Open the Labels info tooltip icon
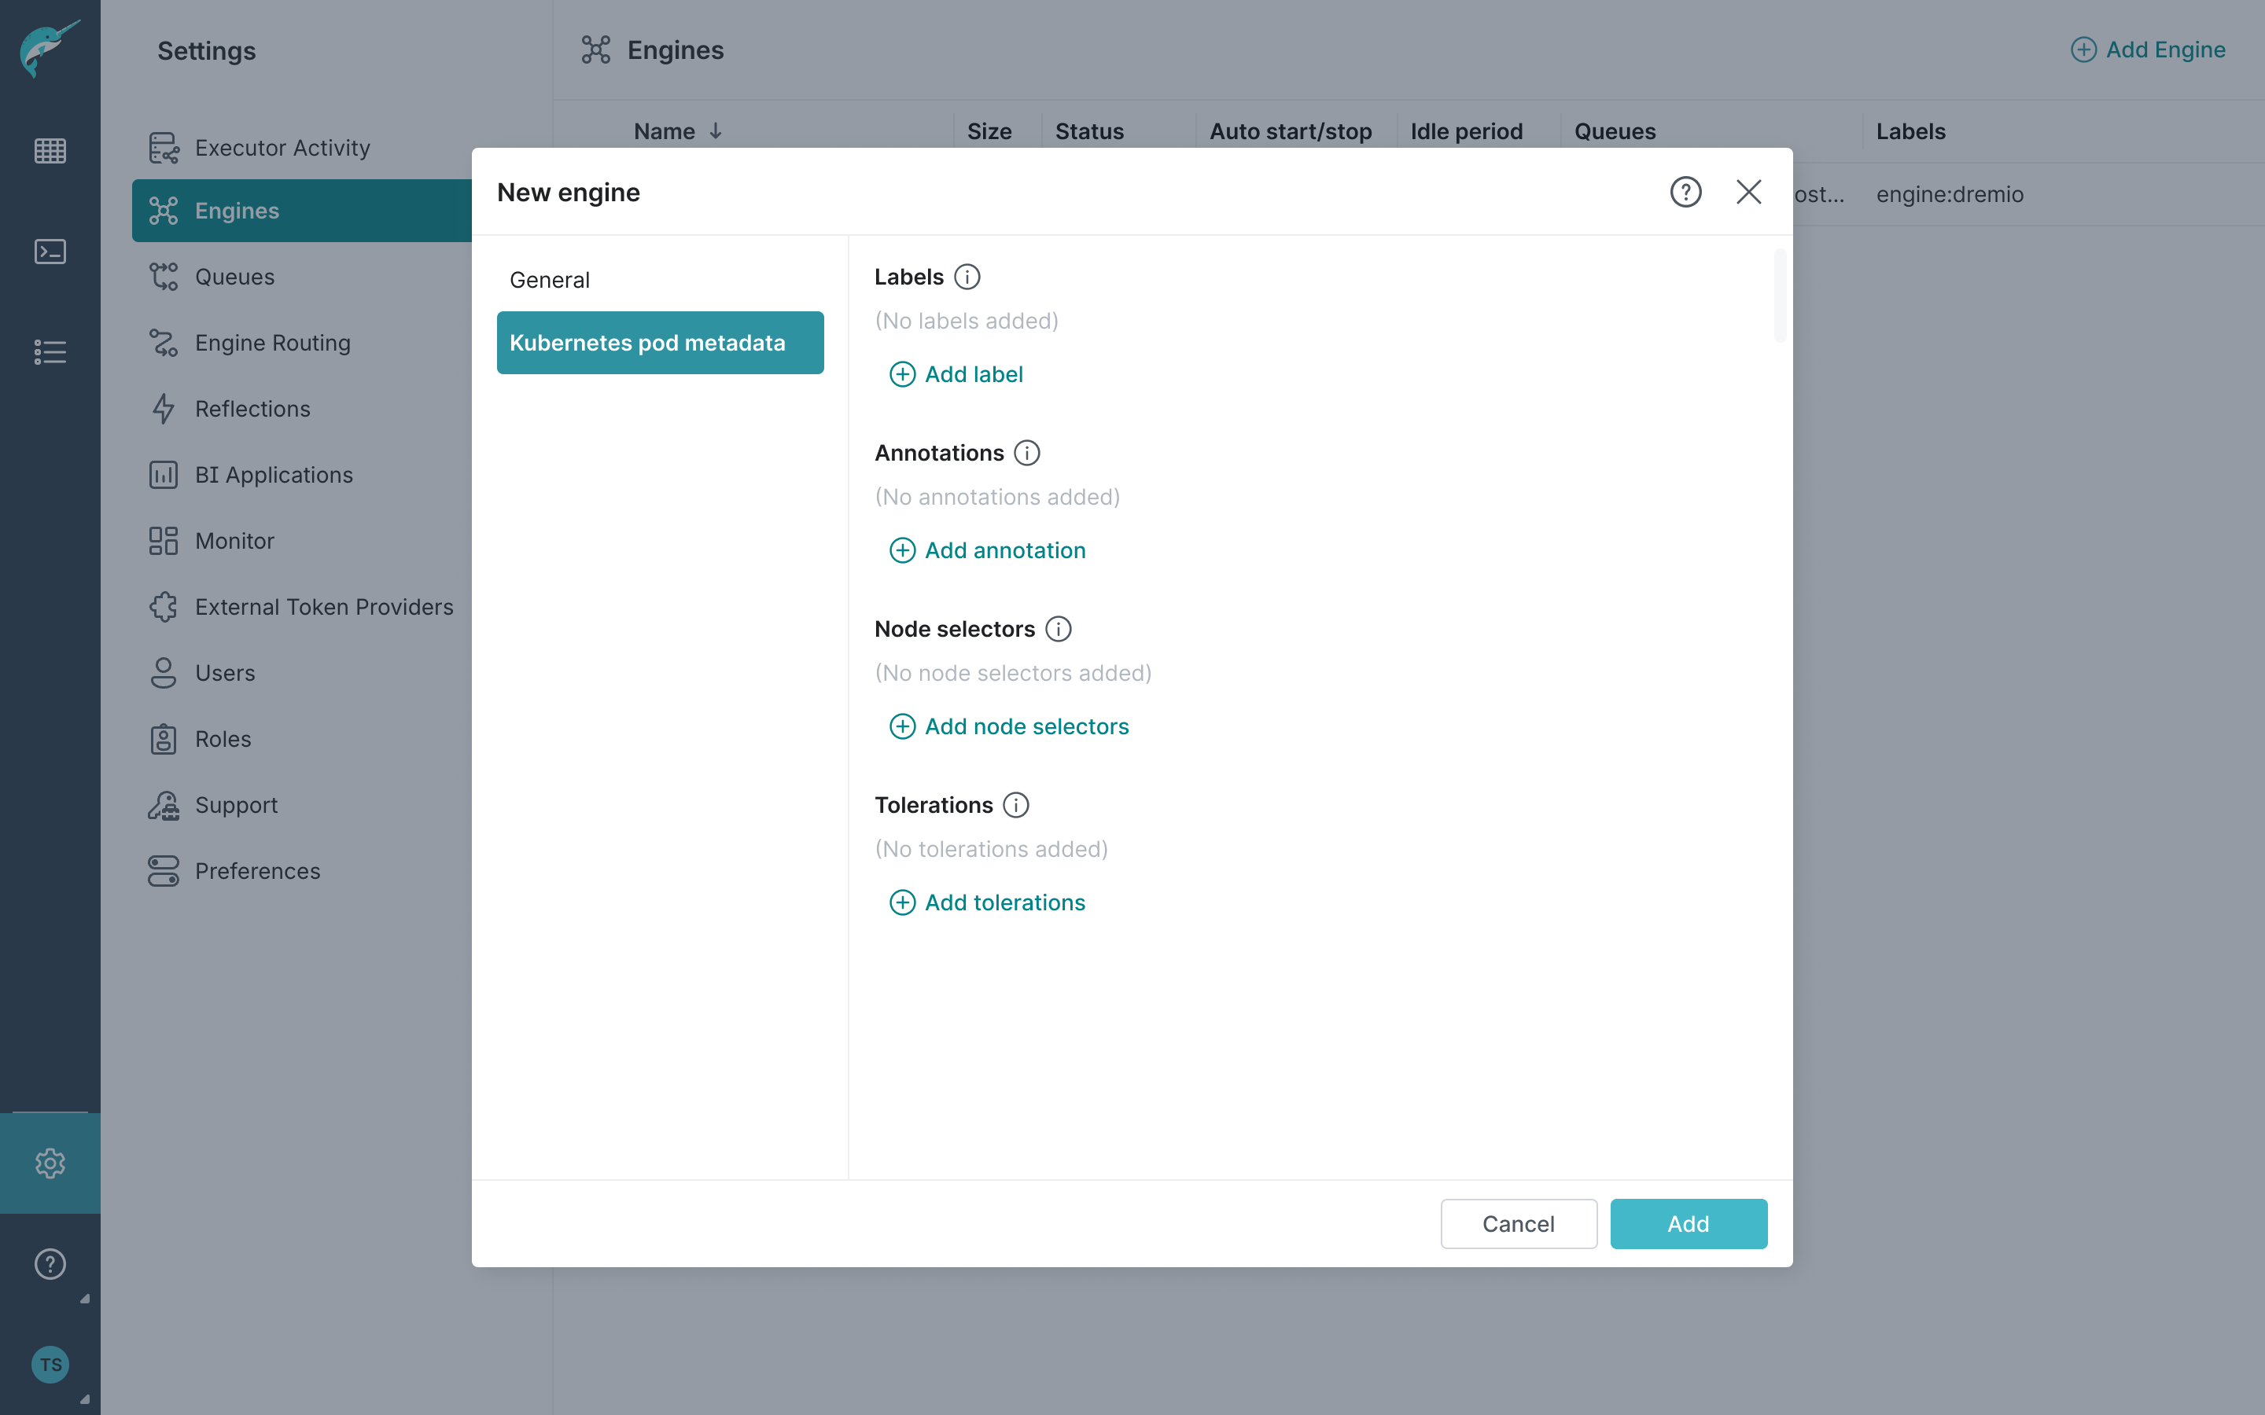The height and width of the screenshot is (1415, 2265). point(967,276)
